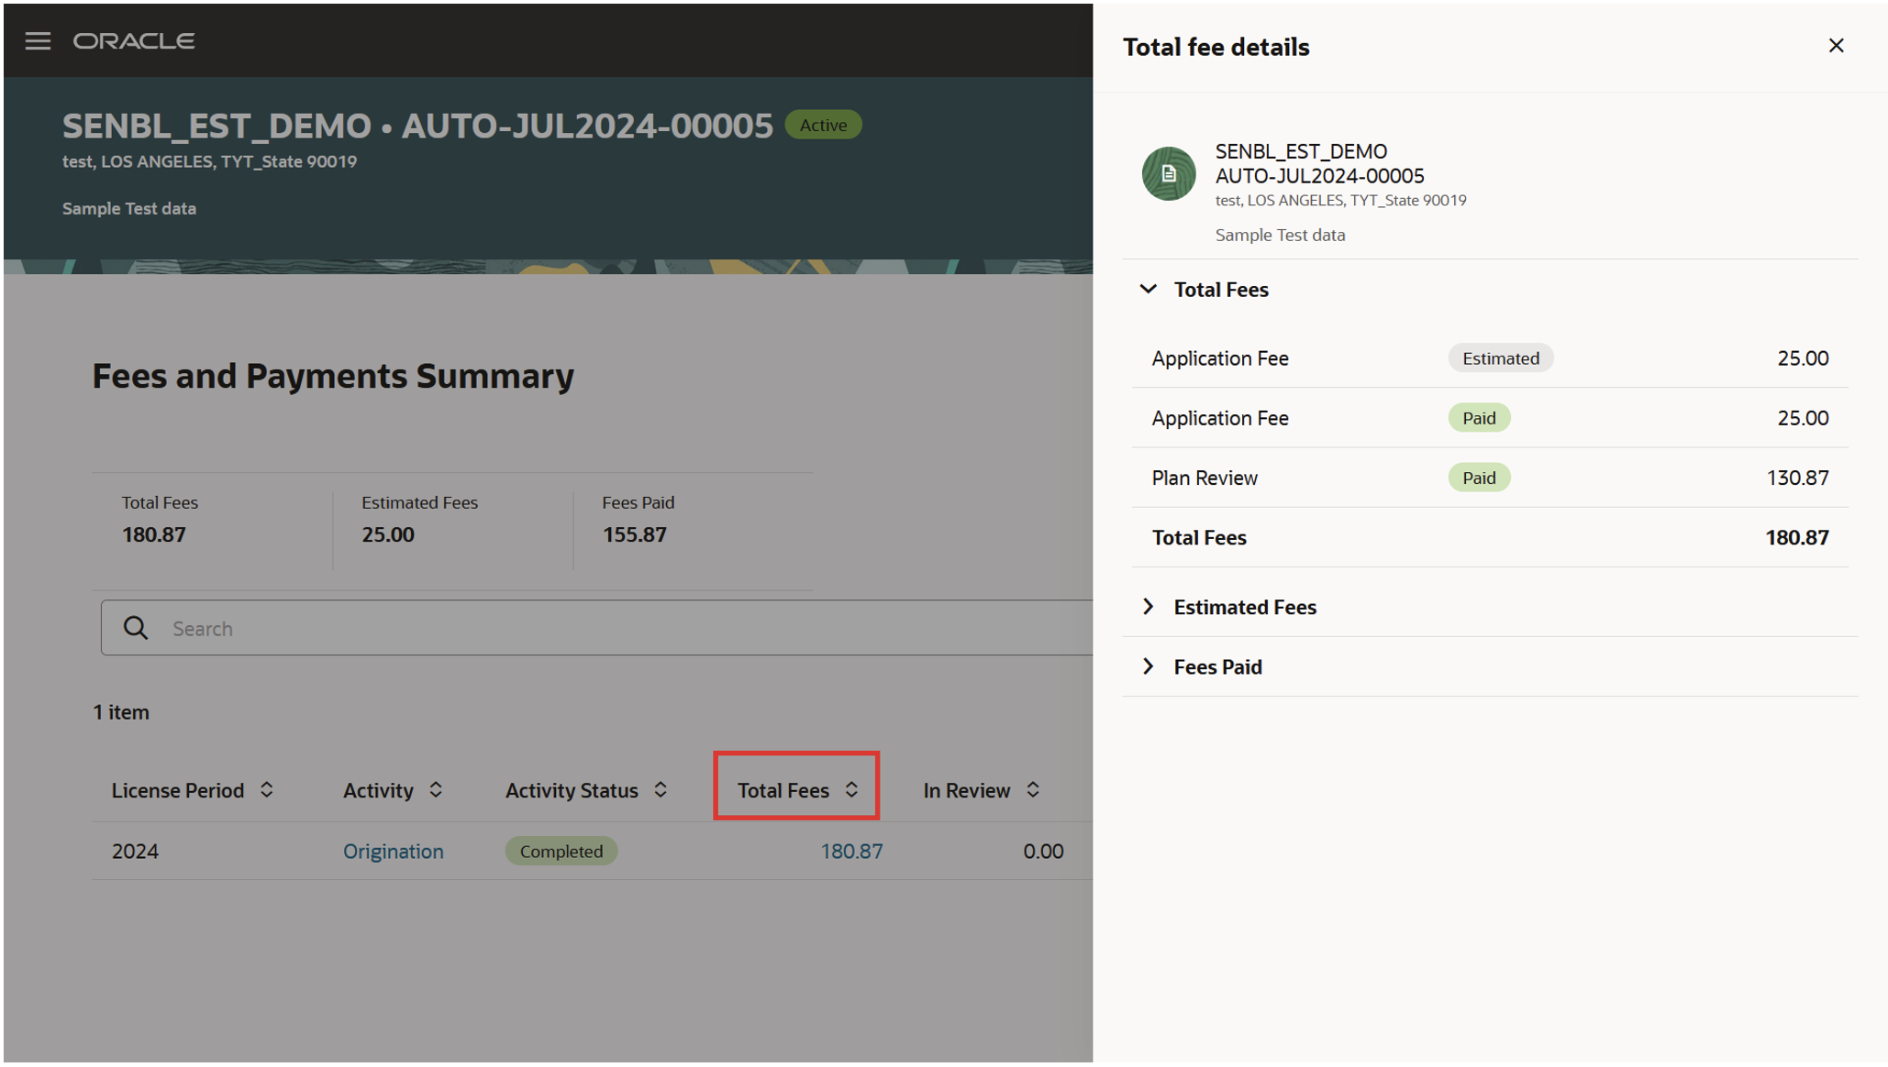Image resolution: width=1888 pixels, height=1067 pixels.
Task: Sort by License Period column arrows
Action: tap(267, 790)
